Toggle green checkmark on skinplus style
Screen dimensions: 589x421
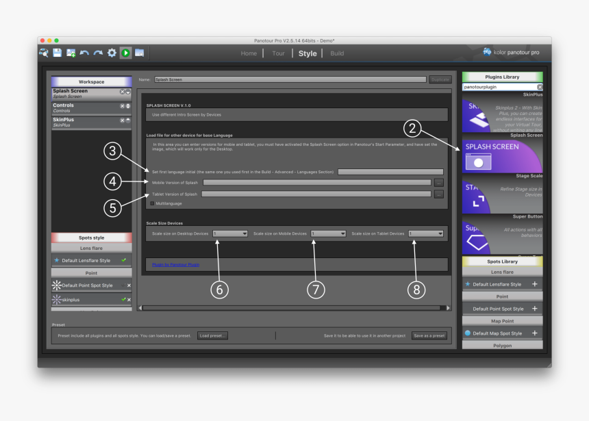pos(123,299)
